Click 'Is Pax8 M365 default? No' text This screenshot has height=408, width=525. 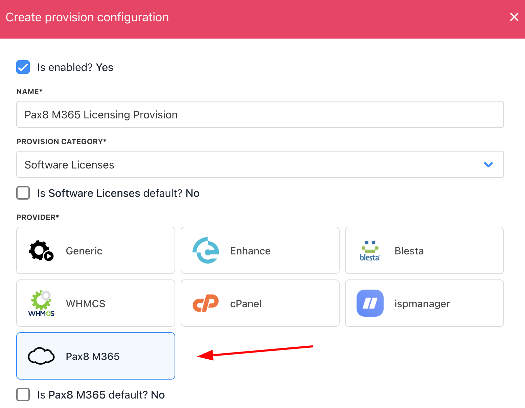(101, 395)
